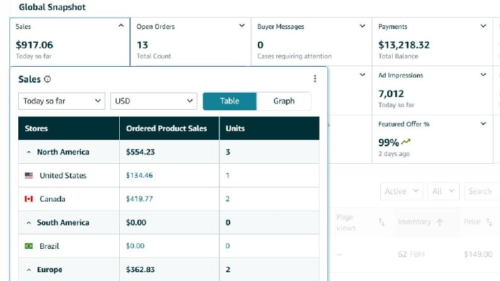
Task: Click the South America total $0.00
Action: (x=136, y=222)
